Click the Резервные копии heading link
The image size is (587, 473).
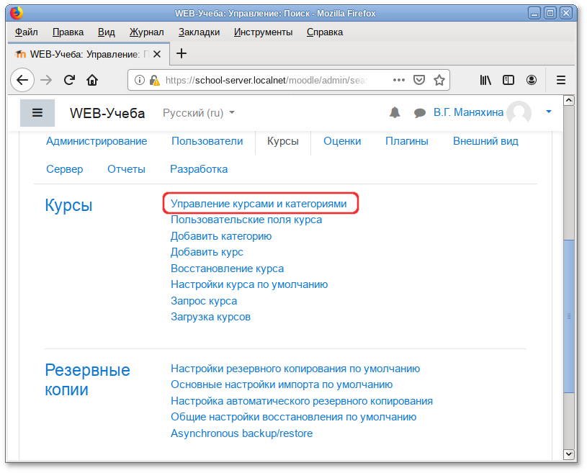(x=88, y=380)
